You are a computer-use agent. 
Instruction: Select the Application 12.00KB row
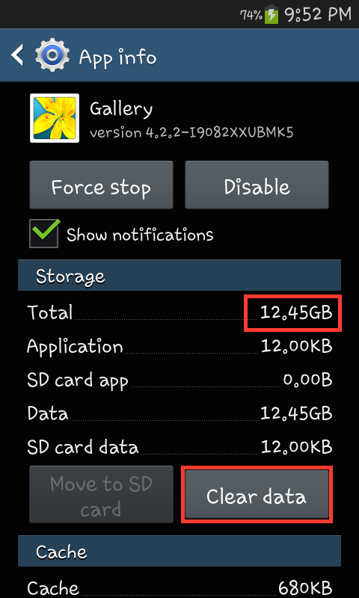(179, 346)
